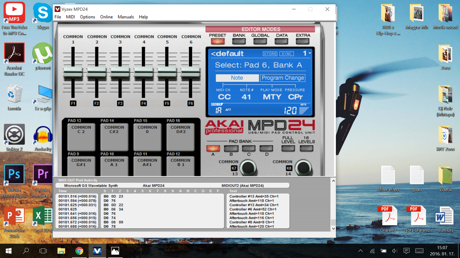This screenshot has width=460, height=258.
Task: Select the Adobe Photoshop desktop icon
Action: 14,181
